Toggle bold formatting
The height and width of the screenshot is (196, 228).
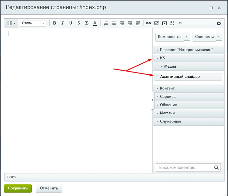click(55, 23)
